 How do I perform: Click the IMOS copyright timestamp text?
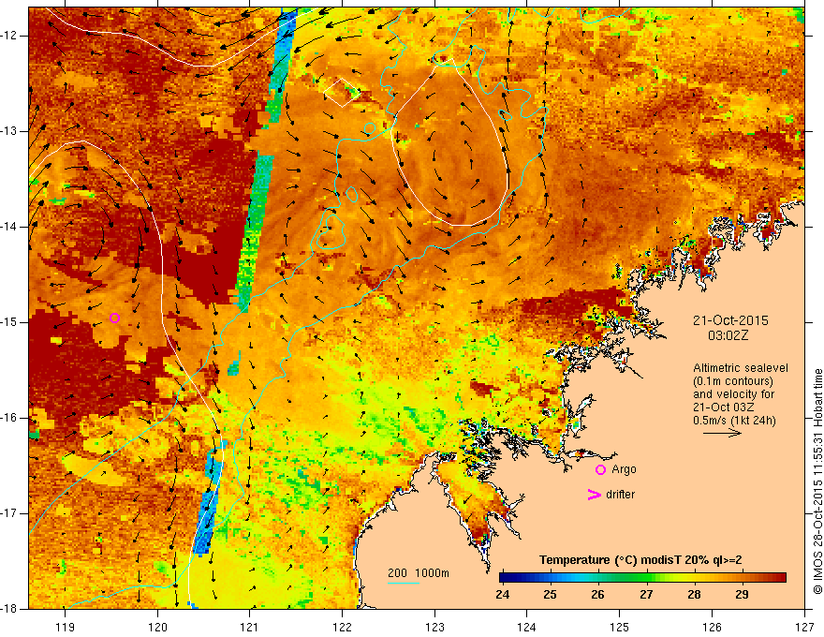click(x=817, y=481)
